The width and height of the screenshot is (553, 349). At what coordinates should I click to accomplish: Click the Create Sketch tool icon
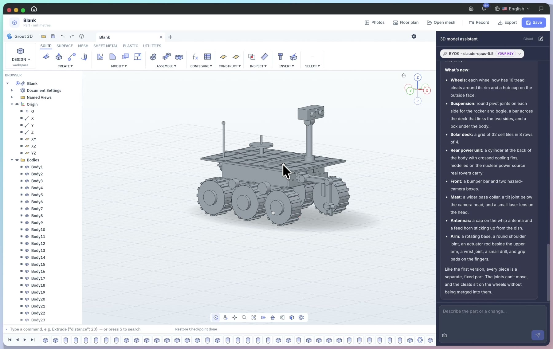[x=46, y=57]
